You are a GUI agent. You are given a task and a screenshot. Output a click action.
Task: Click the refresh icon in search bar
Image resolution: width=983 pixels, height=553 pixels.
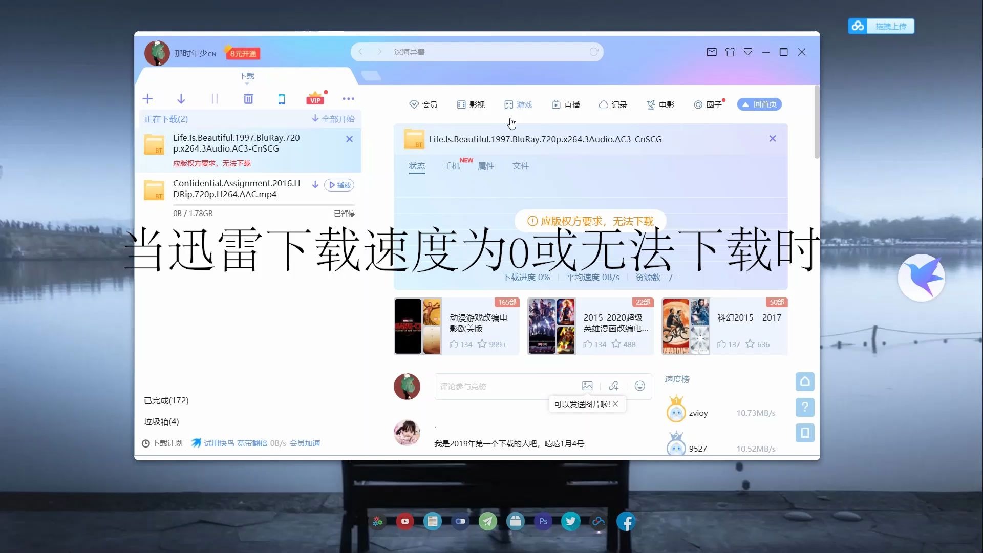pos(594,52)
